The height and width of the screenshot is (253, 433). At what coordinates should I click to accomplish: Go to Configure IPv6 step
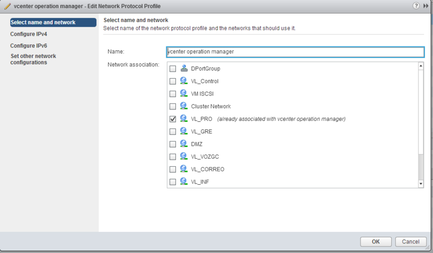point(29,46)
